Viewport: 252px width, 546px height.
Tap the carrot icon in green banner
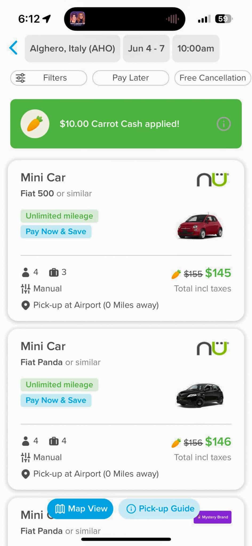(35, 124)
